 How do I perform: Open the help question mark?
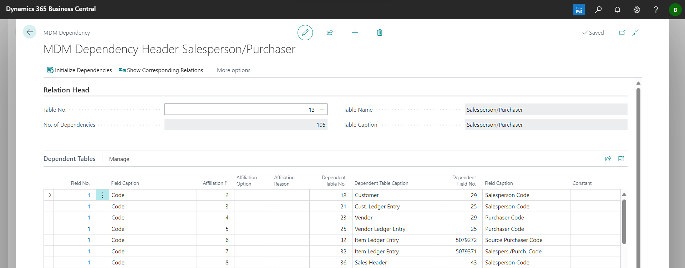656,10
